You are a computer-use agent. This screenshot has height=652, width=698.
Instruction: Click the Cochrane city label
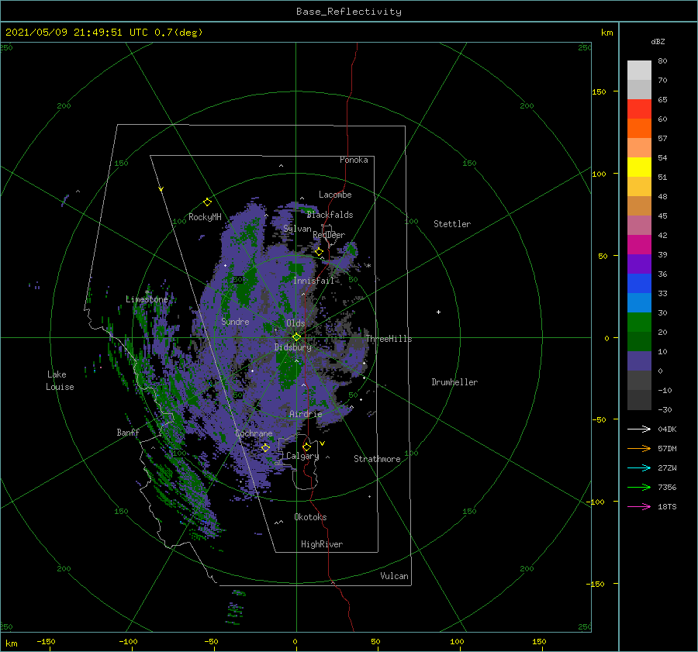click(x=254, y=433)
